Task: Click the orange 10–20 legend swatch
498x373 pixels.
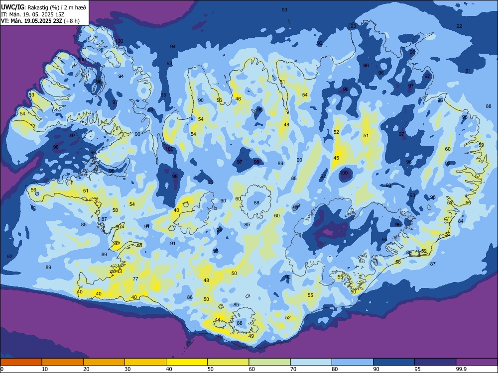Action: pos(63,362)
